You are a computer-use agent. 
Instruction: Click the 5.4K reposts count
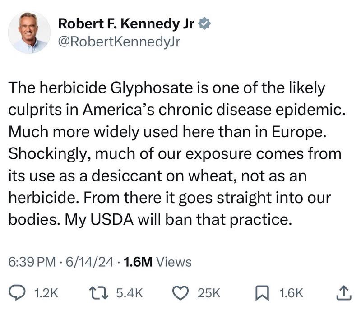pos(130,294)
